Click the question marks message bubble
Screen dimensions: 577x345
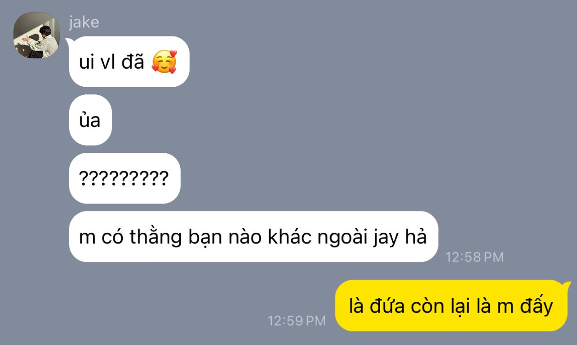coord(124,178)
